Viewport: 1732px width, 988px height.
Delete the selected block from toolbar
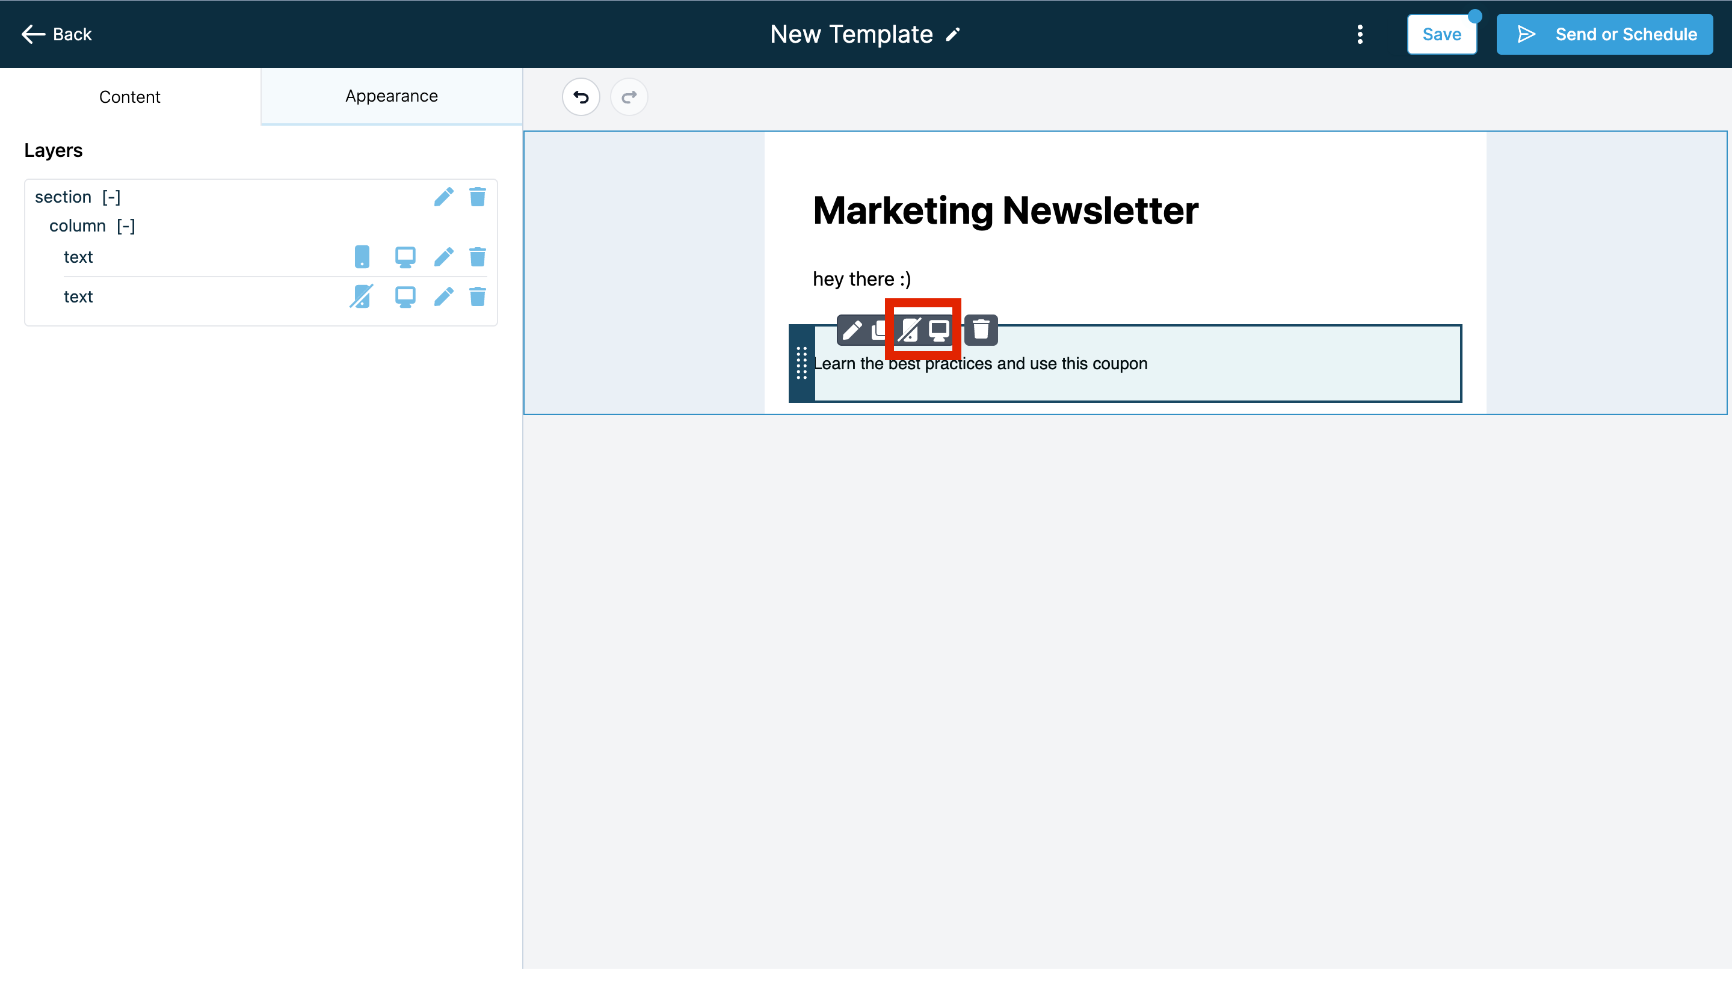pos(981,330)
